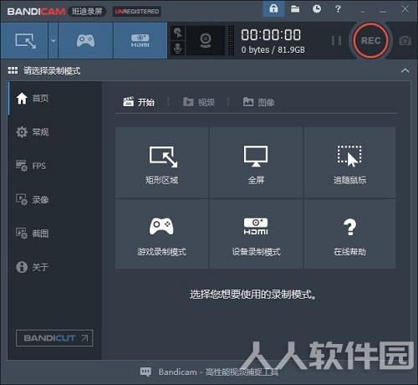Click the lock icon in title bar
The width and height of the screenshot is (418, 385).
tap(273, 9)
